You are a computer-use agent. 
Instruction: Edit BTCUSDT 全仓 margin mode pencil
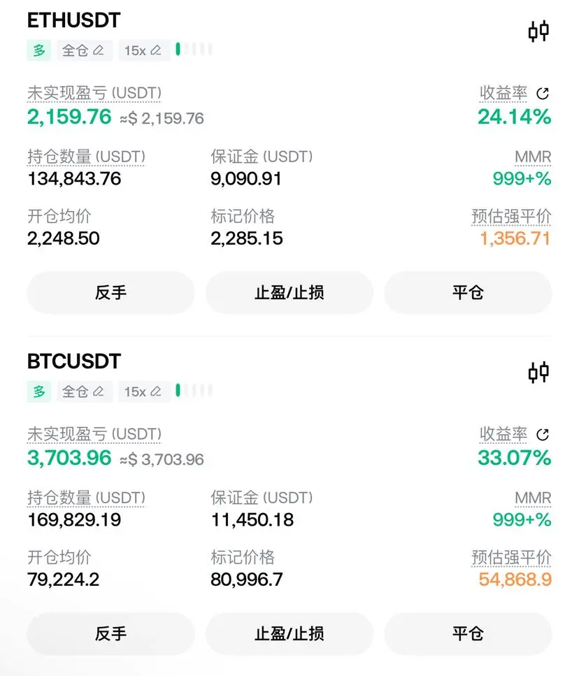pyautogui.click(x=99, y=391)
